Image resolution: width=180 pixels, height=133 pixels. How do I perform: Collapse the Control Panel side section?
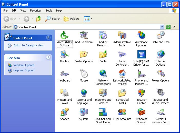[x=48, y=37]
